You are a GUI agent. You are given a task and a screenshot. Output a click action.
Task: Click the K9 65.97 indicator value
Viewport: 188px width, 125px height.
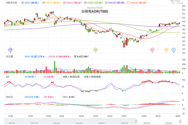[30, 77]
